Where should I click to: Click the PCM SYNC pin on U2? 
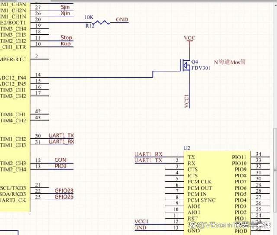pyautogui.click(x=201, y=200)
